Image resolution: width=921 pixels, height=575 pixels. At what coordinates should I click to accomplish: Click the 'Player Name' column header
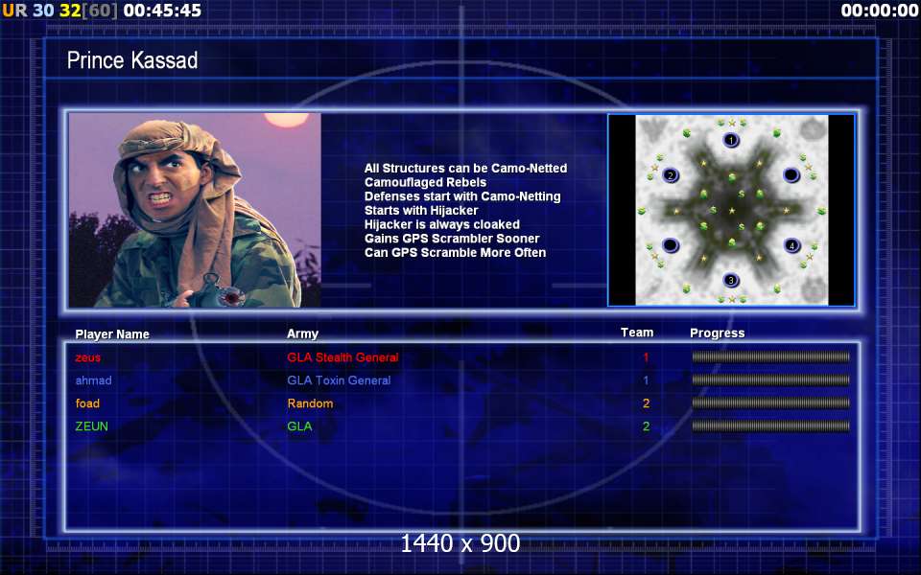pos(112,334)
